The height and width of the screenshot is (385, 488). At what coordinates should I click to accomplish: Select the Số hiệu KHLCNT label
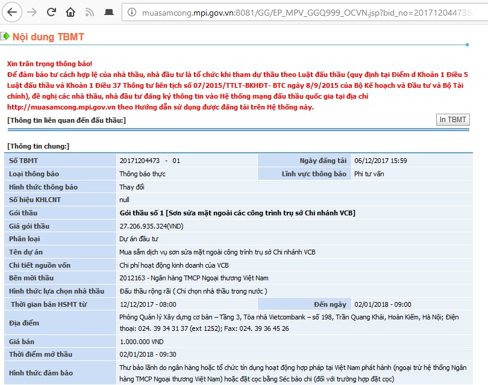pos(35,200)
